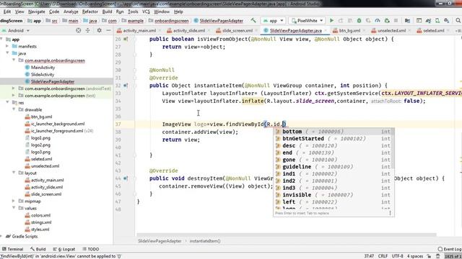The width and height of the screenshot is (462, 259).
Task: Click the scroll from source target icon
Action: (x=78, y=30)
